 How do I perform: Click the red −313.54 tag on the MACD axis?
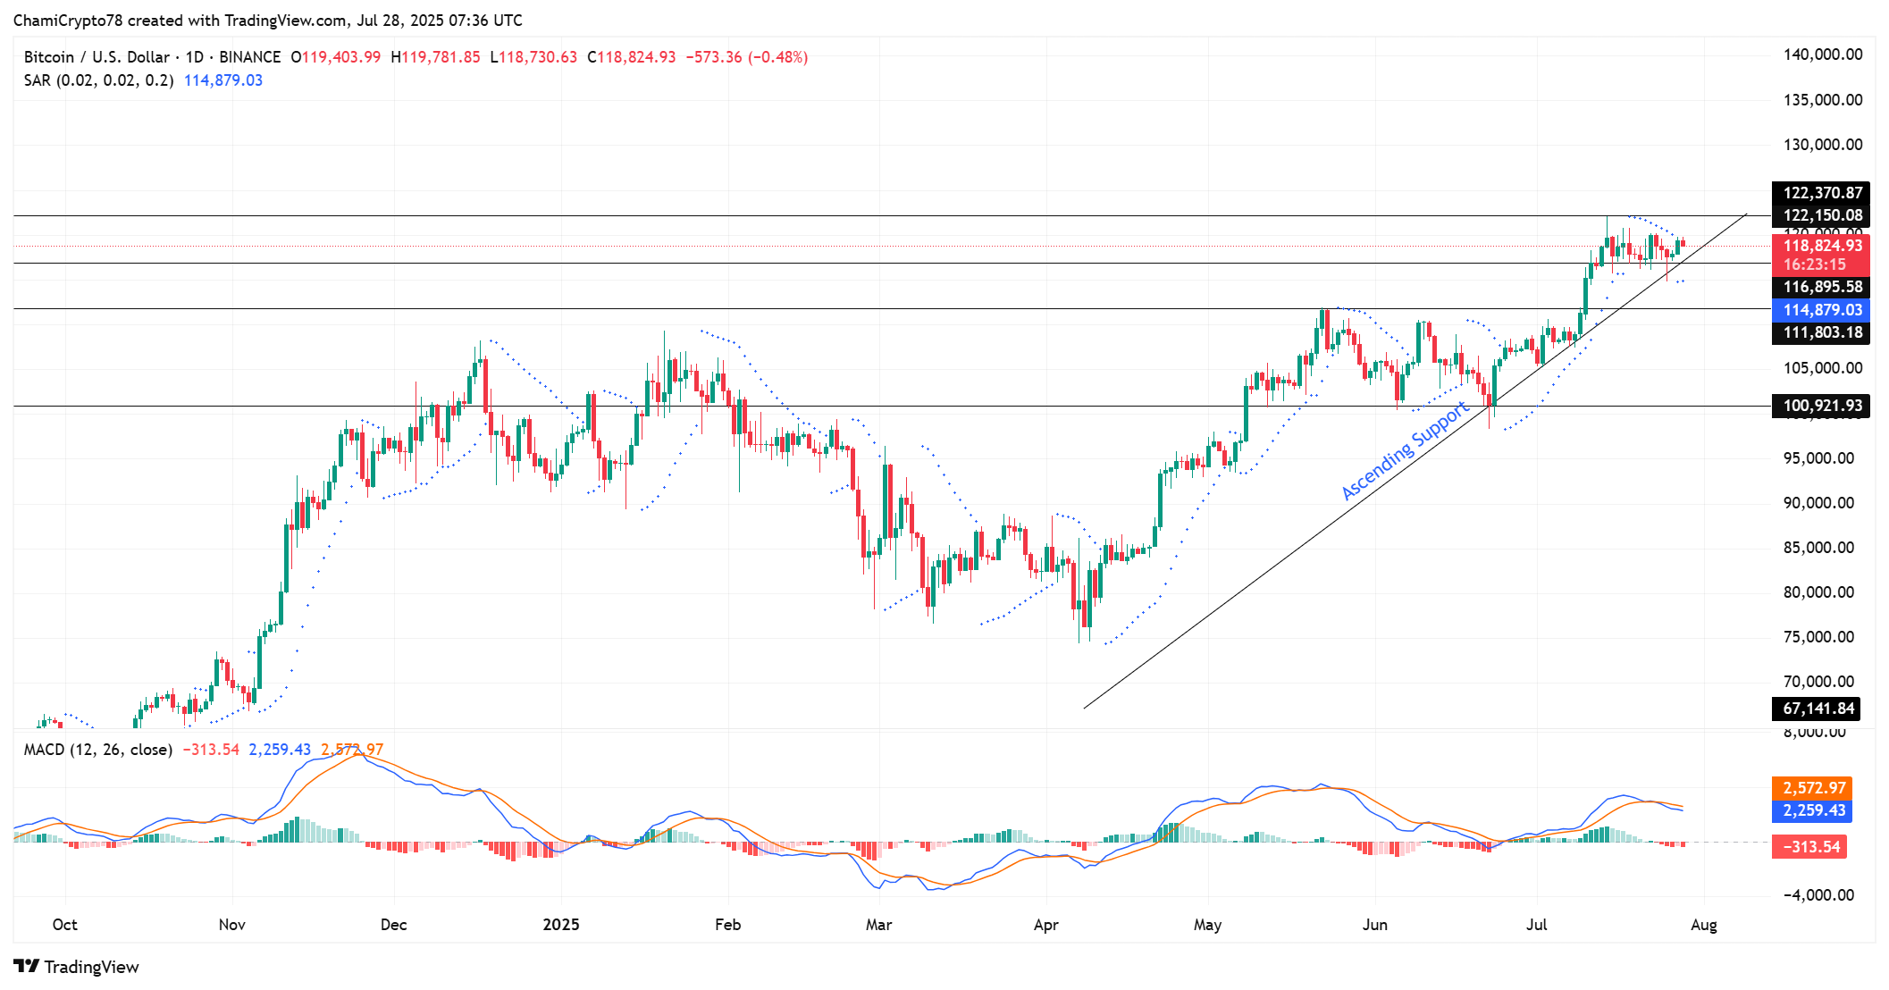tap(1809, 847)
